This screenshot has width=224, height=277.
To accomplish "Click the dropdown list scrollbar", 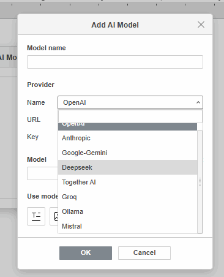I will coord(200,181).
